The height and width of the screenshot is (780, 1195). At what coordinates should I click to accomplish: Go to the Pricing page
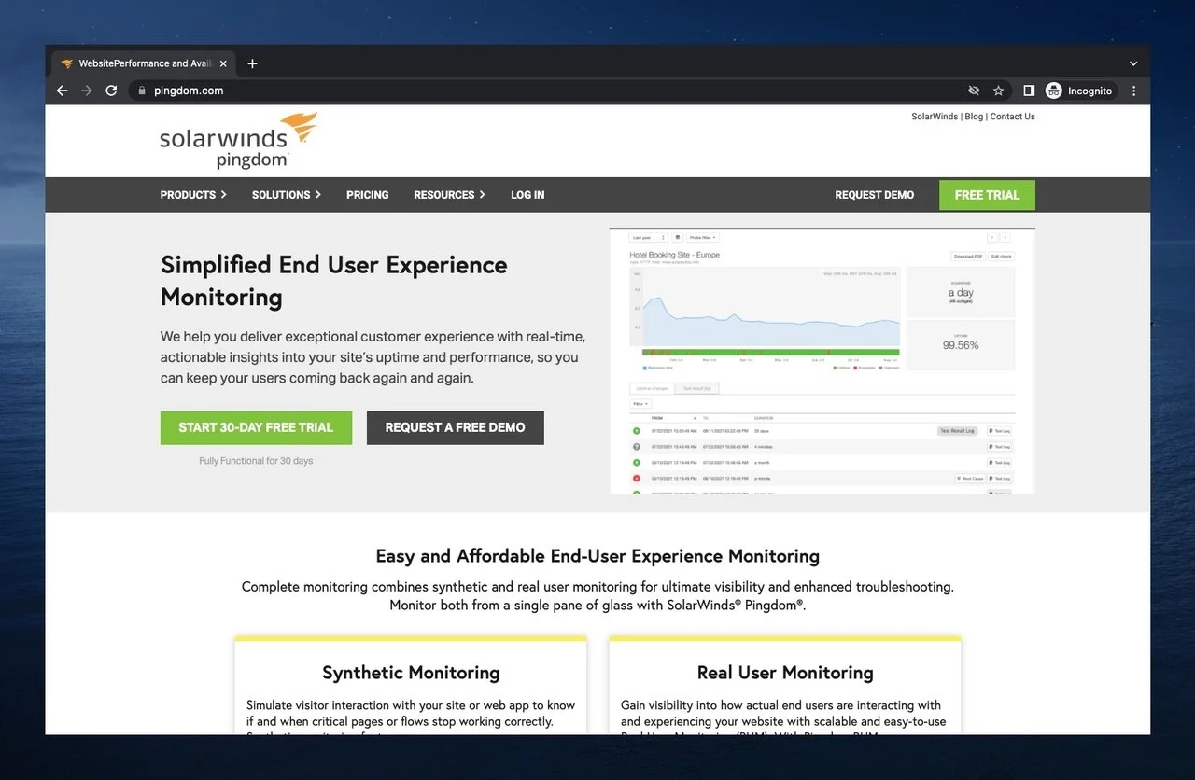367,195
